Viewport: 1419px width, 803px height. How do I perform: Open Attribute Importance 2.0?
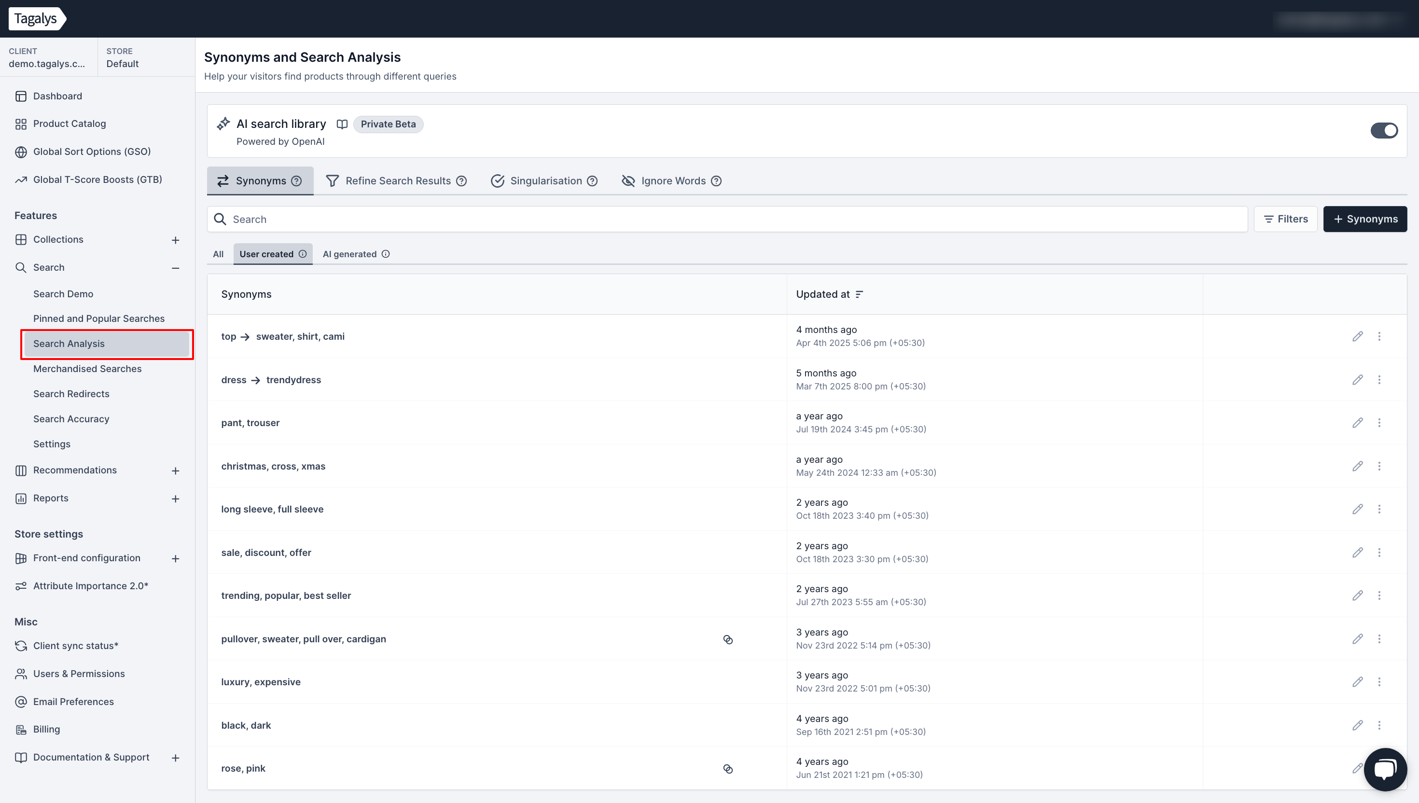click(x=90, y=586)
